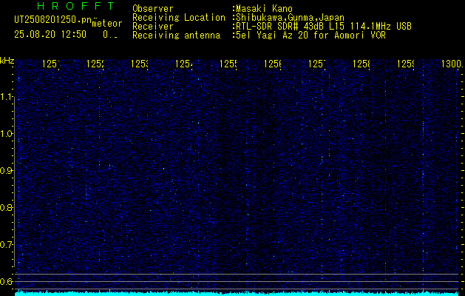Click the 0.9 kHz frequency label
Image resolution: width=465 pixels, height=296 pixels.
pos(7,171)
